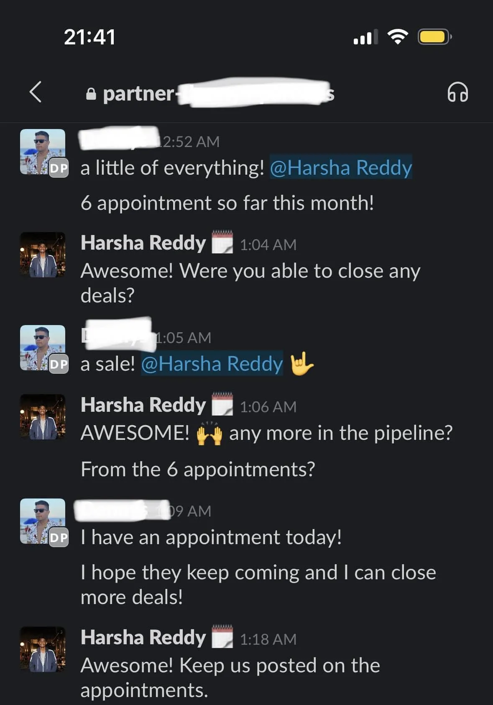493x705 pixels.
Task: Open the @Harsha Reddy mention in the sale message
Action: click(212, 364)
